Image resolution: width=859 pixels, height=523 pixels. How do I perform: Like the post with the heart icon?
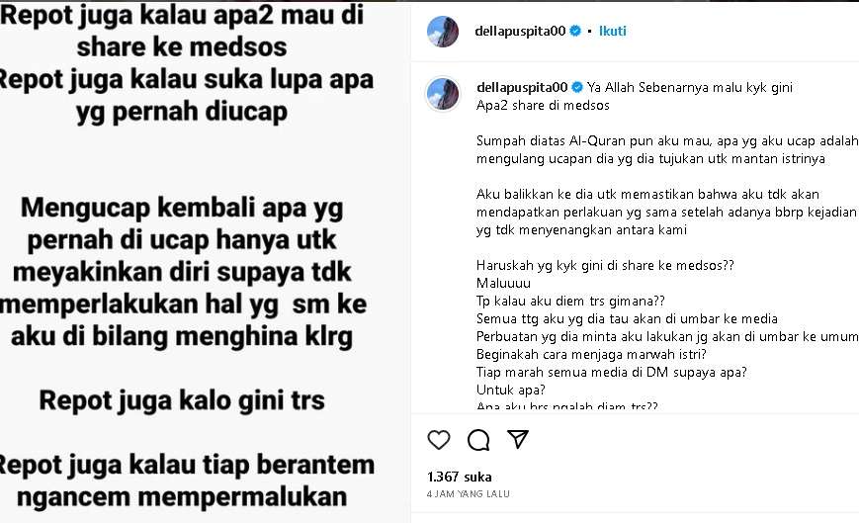(438, 440)
